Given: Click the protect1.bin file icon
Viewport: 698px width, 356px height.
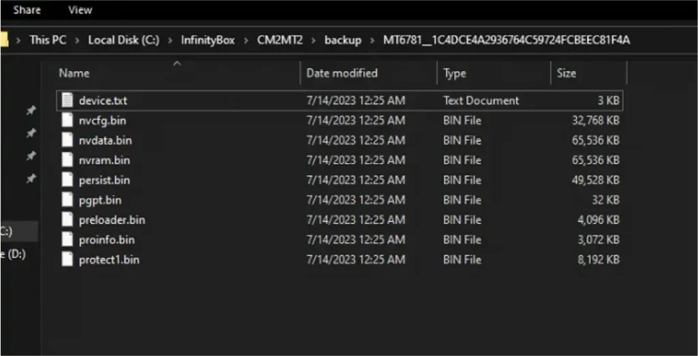Looking at the screenshot, I should (x=67, y=259).
